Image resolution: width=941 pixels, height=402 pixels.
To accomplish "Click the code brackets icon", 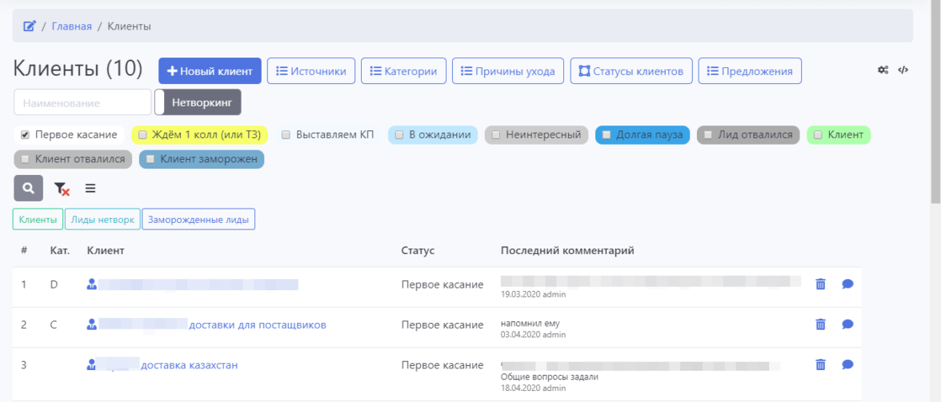I will 903,70.
